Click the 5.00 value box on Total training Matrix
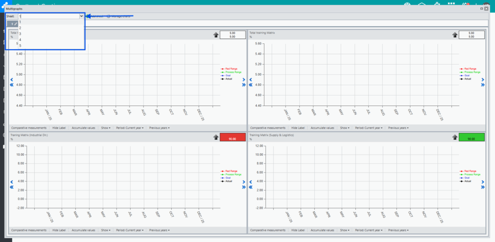The height and width of the screenshot is (242, 495). pyautogui.click(x=472, y=35)
